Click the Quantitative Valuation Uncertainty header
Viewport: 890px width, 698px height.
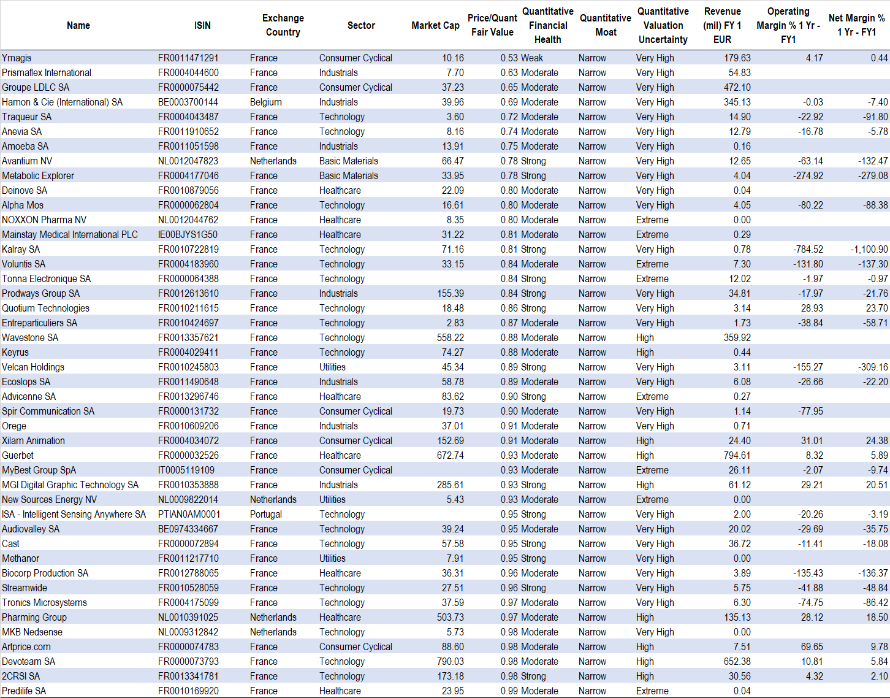click(663, 25)
